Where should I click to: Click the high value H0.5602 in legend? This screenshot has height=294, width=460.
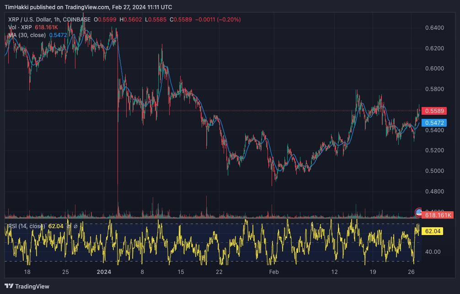click(x=131, y=20)
